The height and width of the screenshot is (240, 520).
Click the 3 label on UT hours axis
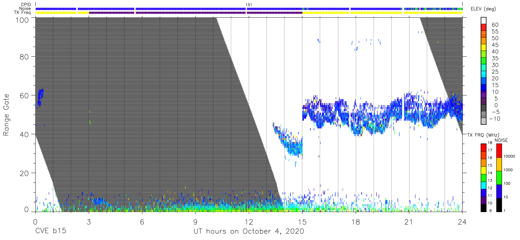(x=89, y=221)
